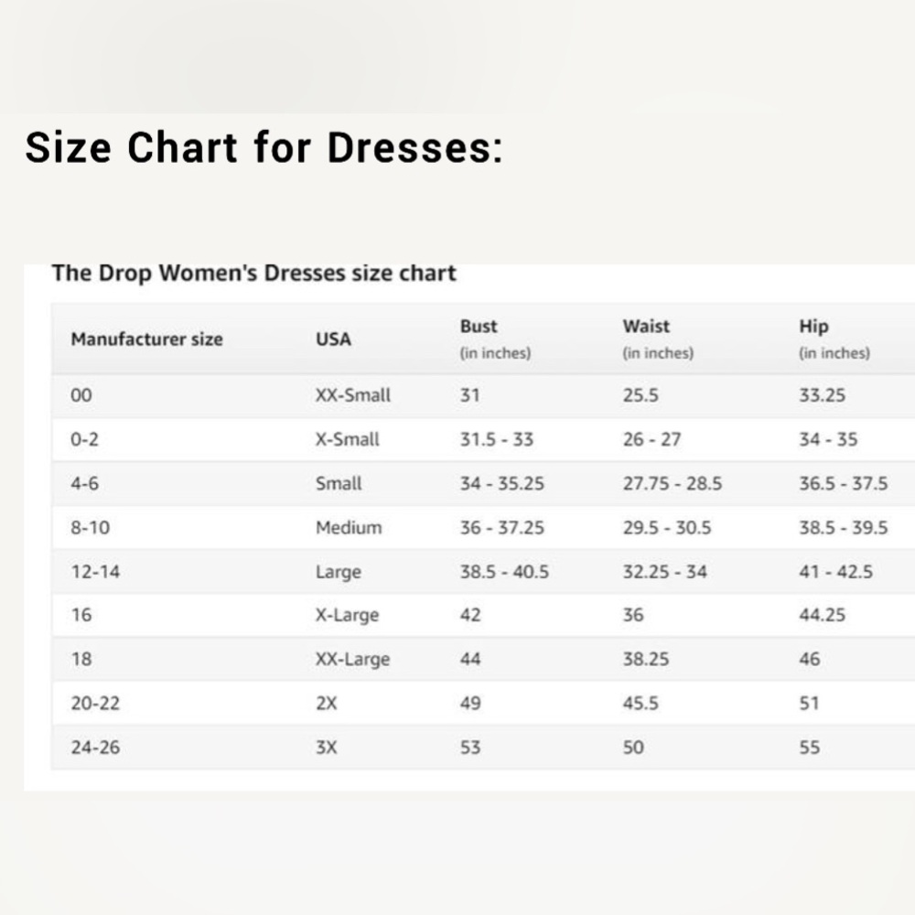
Task: Select waist value '27.75 - 28.5'
Action: (673, 483)
